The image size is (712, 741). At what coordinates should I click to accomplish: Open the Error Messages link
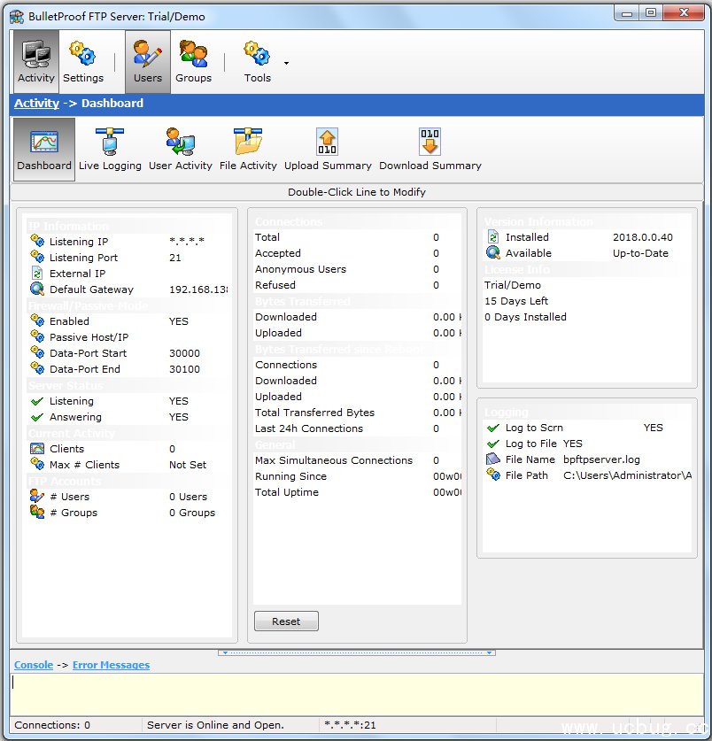111,665
